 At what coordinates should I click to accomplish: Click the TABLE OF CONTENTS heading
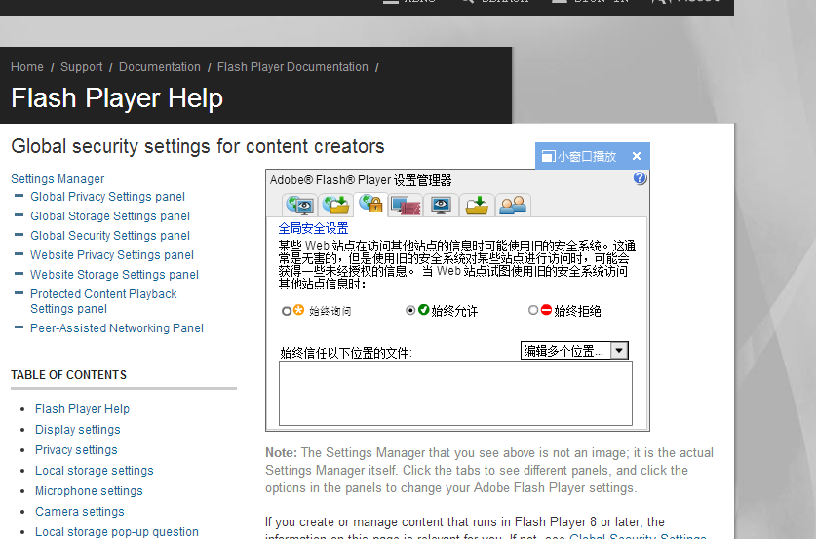(x=68, y=375)
